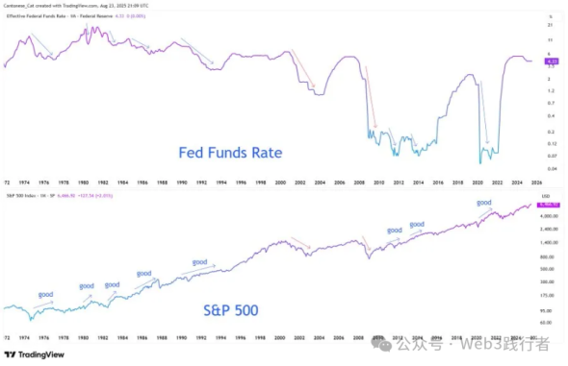Select the 'Fed Funds Rate' chart title text
Image resolution: width=568 pixels, height=366 pixels.
(x=230, y=153)
